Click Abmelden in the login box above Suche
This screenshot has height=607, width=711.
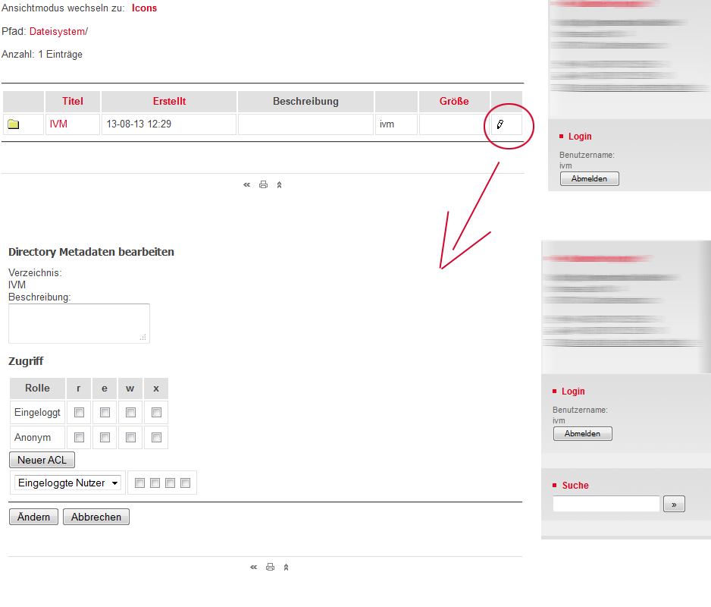coord(583,433)
